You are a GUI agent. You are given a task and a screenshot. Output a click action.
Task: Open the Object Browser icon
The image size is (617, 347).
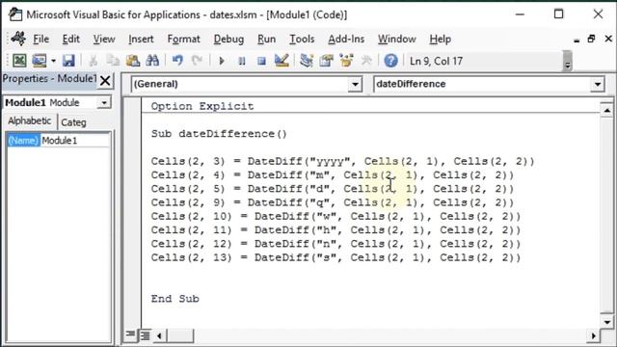point(346,61)
